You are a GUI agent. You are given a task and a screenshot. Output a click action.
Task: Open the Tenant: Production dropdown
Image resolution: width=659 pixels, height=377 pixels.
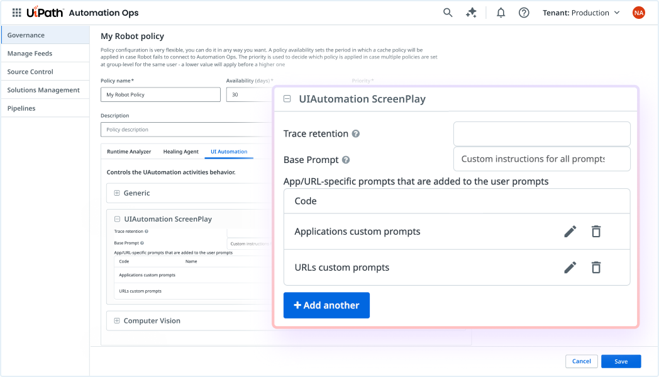(x=581, y=13)
